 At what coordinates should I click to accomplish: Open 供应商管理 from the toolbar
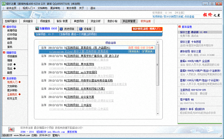129,21
